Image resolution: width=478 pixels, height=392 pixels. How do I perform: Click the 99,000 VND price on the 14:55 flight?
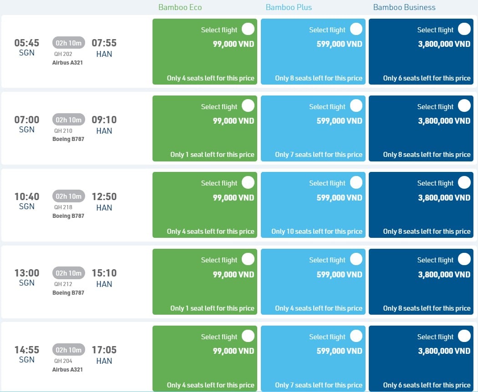234,351
